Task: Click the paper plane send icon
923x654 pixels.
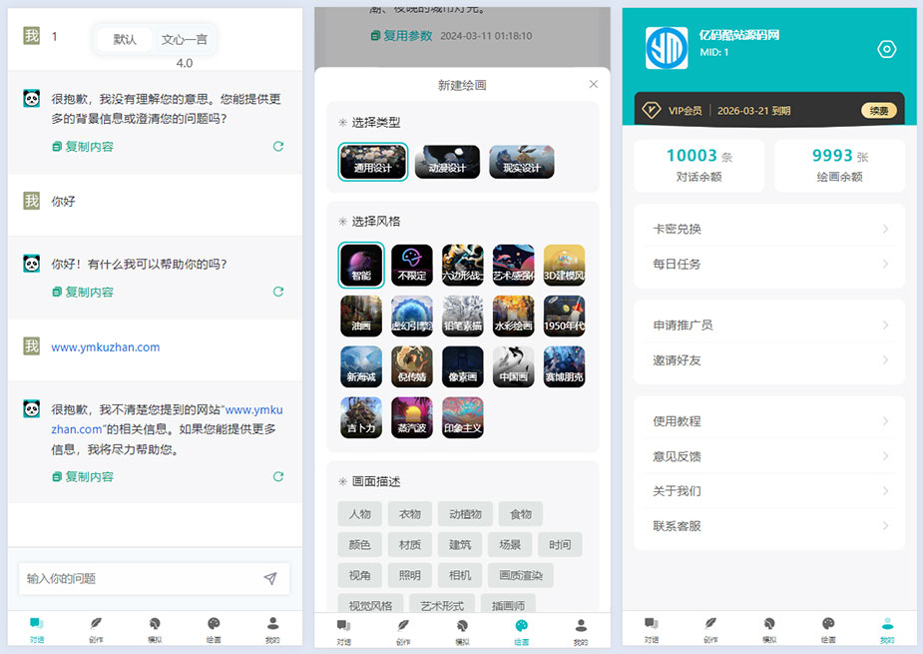Action: click(x=269, y=579)
